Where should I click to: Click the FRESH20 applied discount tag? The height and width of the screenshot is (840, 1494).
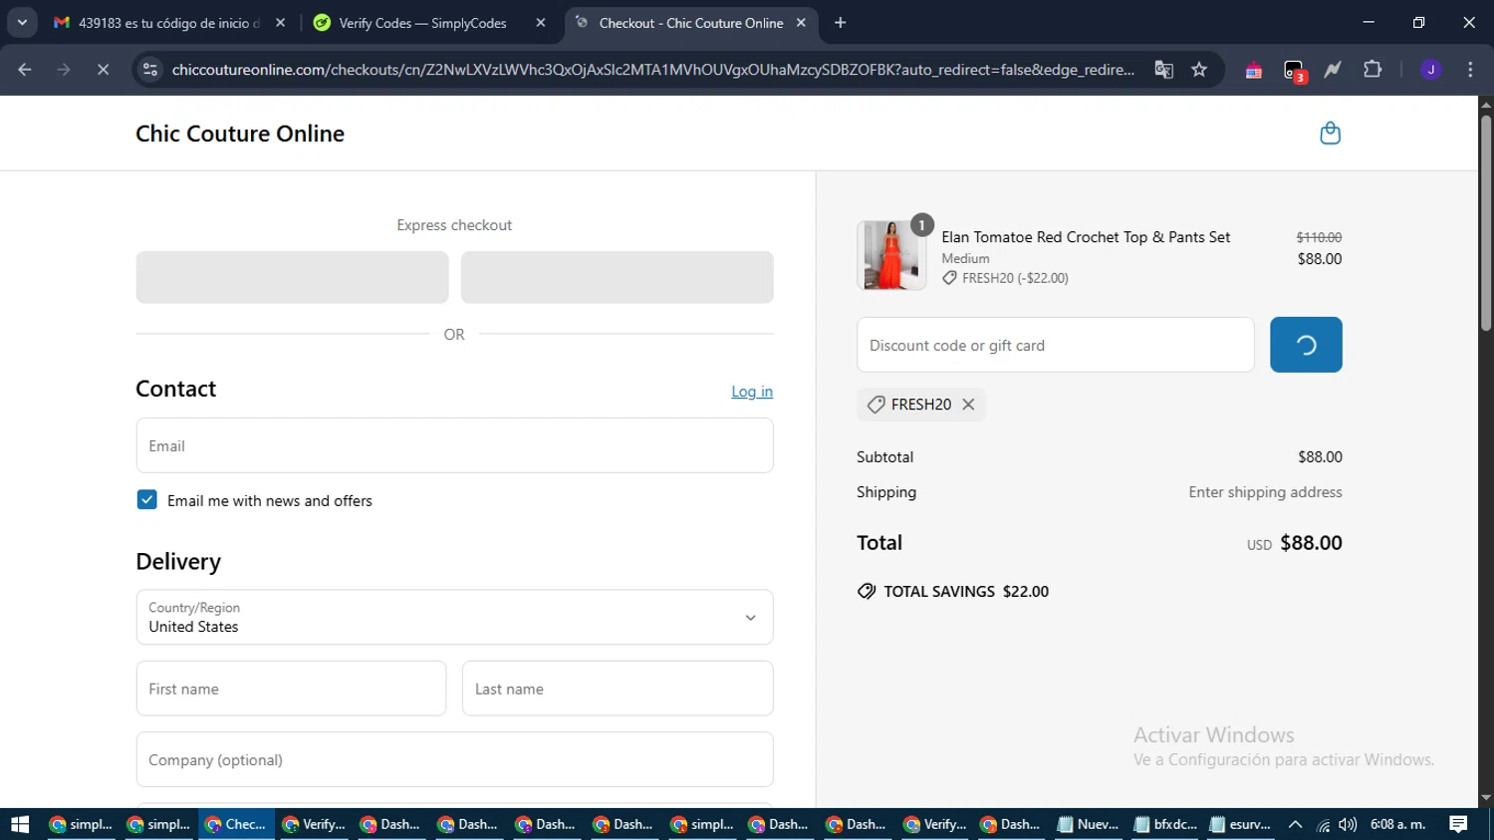coord(921,405)
